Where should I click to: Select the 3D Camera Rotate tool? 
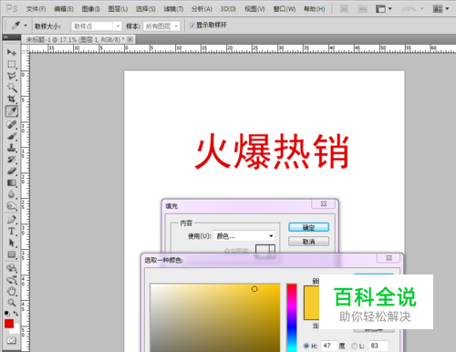(12, 279)
